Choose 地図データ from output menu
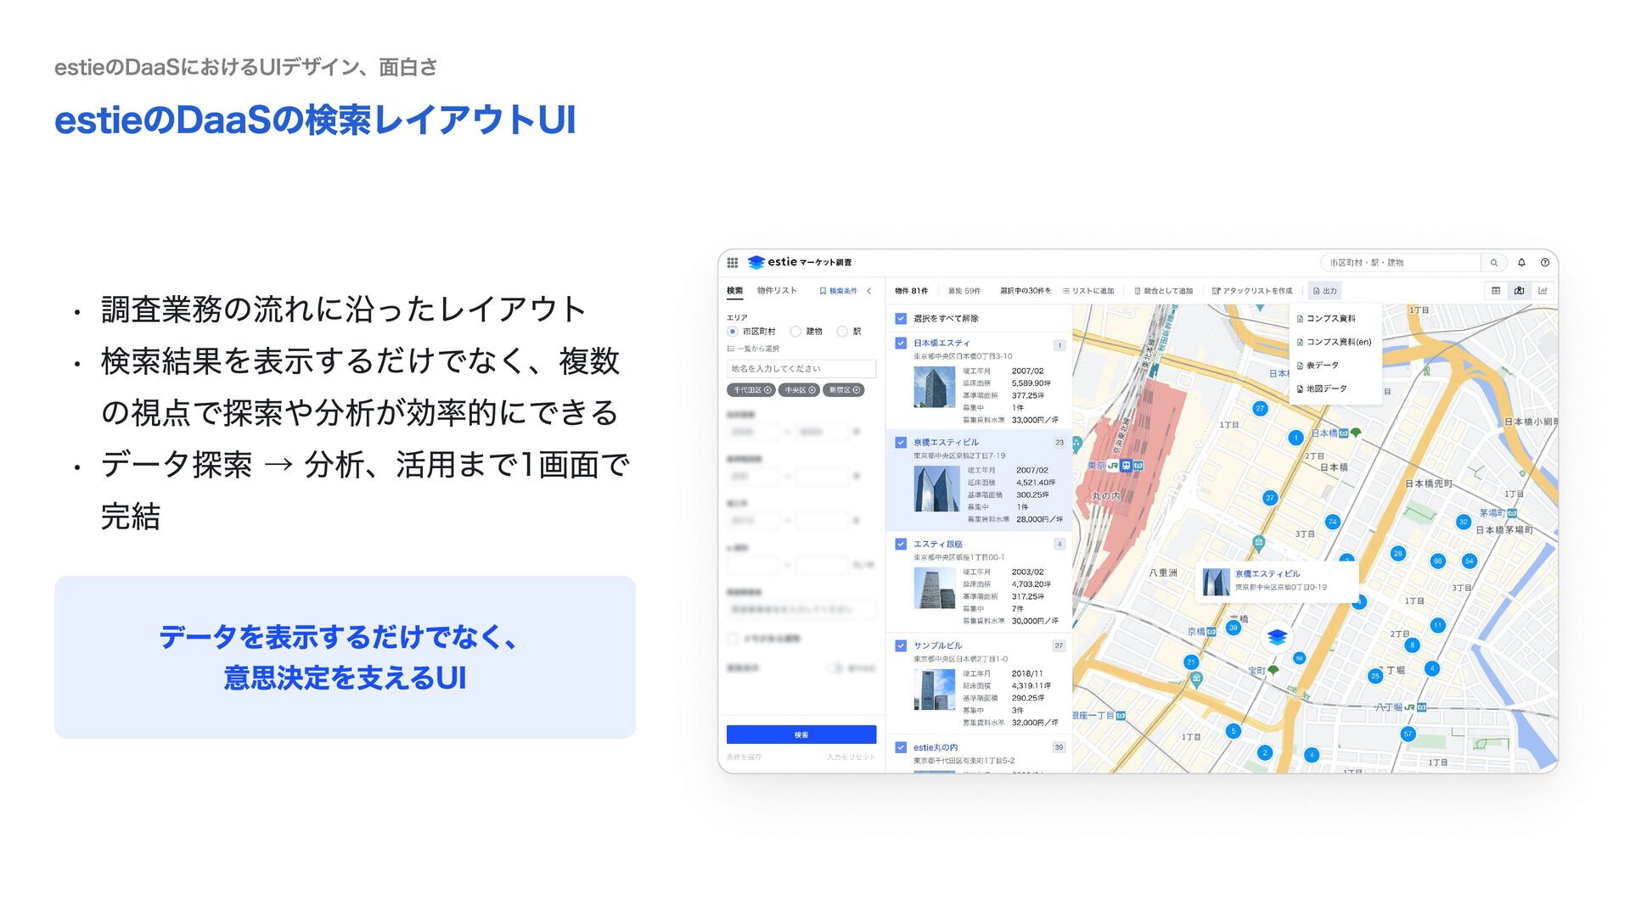 tap(1326, 389)
